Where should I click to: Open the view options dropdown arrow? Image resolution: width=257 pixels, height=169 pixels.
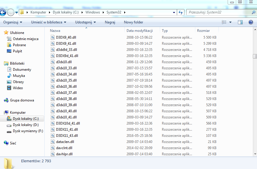click(x=230, y=22)
